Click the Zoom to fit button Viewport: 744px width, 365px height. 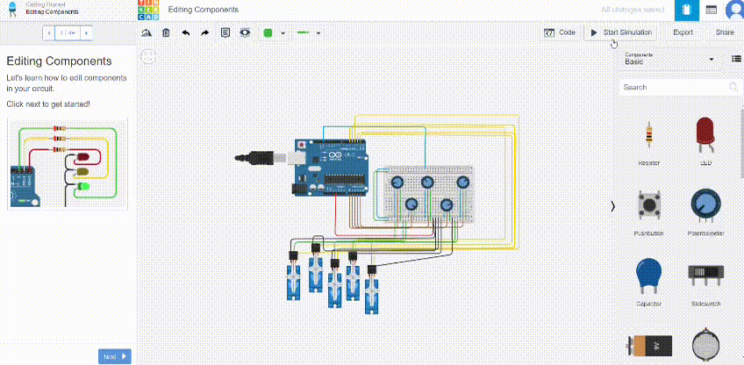[148, 57]
